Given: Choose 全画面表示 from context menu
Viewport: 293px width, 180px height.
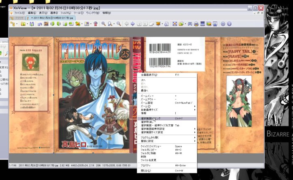Looking at the screenshot, I should click(x=167, y=75).
